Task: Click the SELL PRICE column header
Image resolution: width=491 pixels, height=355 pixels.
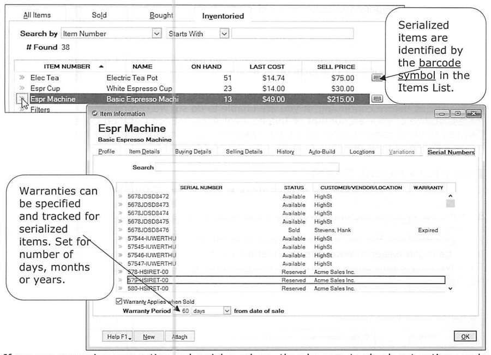Action: coord(336,67)
